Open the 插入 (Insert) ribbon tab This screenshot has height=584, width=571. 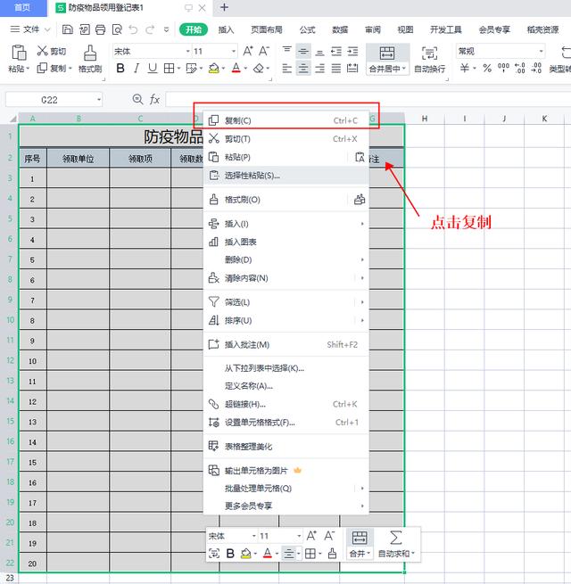[226, 29]
